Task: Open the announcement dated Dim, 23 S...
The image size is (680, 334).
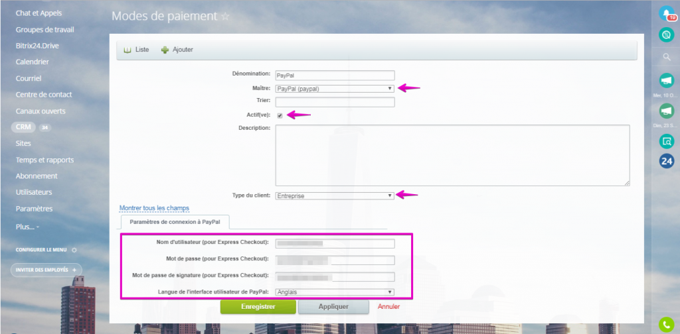Action: click(x=667, y=111)
